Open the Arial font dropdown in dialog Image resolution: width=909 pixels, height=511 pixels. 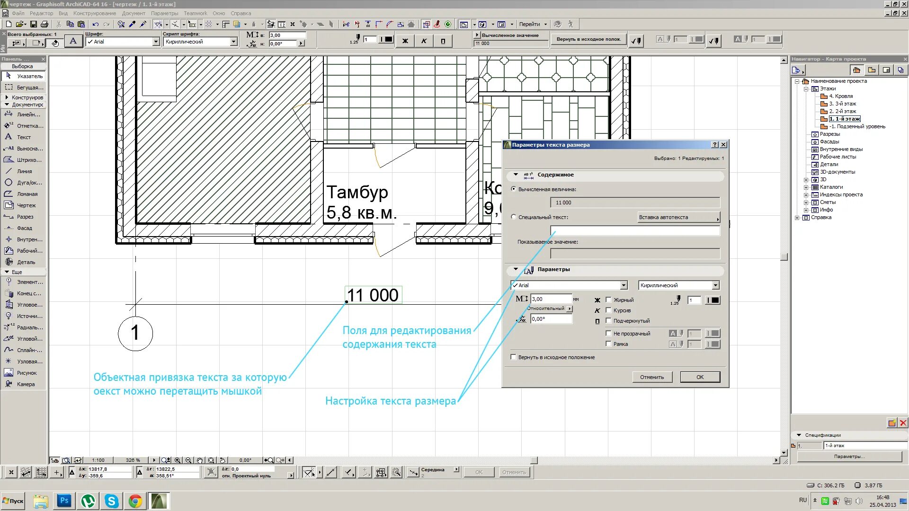click(x=624, y=285)
